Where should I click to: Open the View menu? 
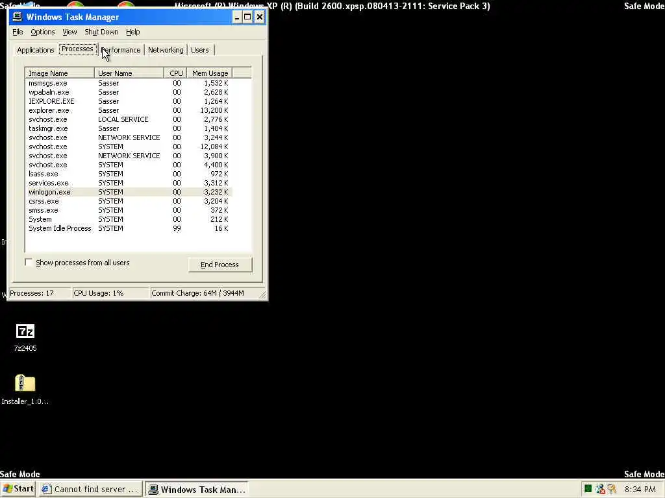coord(69,32)
